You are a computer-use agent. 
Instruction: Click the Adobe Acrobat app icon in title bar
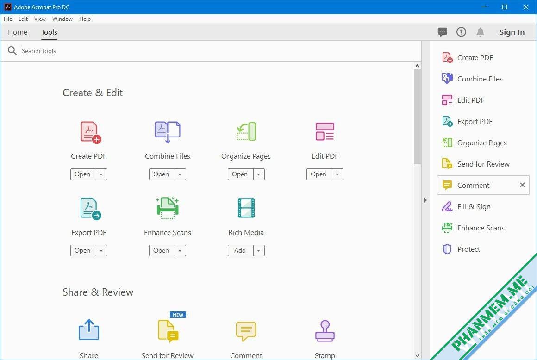pyautogui.click(x=7, y=7)
